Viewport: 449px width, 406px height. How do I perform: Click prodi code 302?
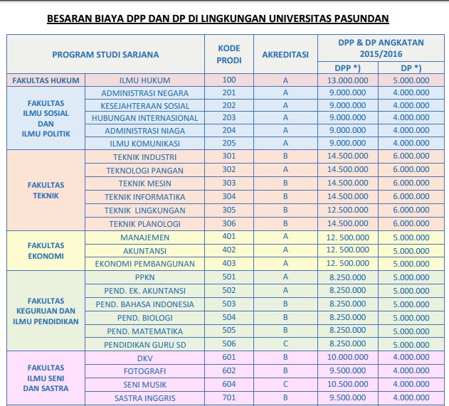point(229,169)
